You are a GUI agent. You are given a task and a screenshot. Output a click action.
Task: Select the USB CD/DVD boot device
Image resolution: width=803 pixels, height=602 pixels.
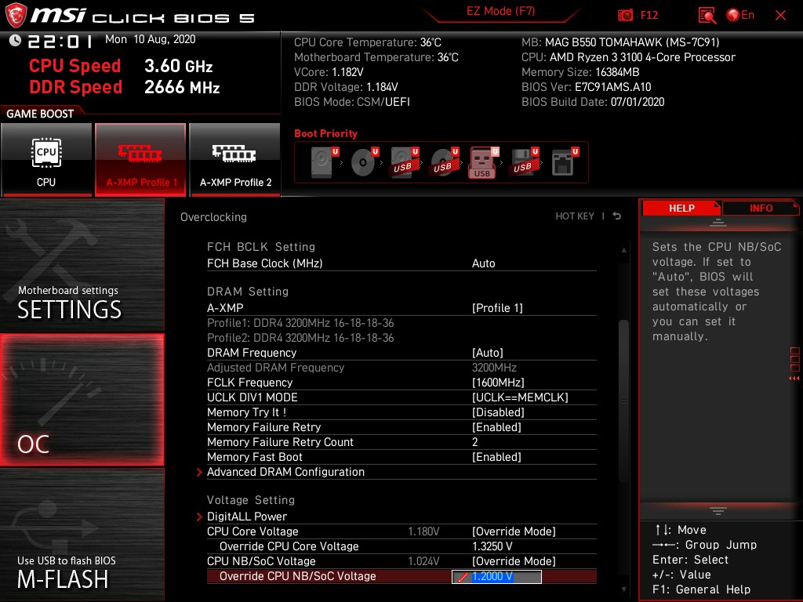click(445, 162)
